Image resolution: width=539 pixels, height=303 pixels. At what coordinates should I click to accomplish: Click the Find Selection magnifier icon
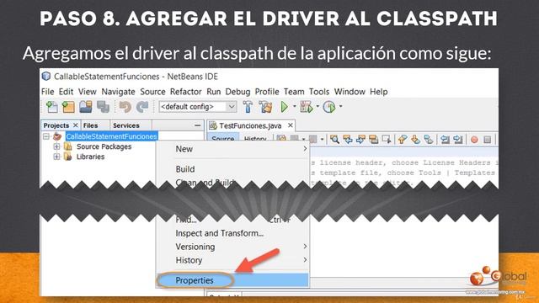tap(334, 139)
